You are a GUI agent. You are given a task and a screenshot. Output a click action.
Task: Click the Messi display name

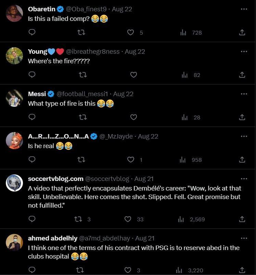point(37,94)
